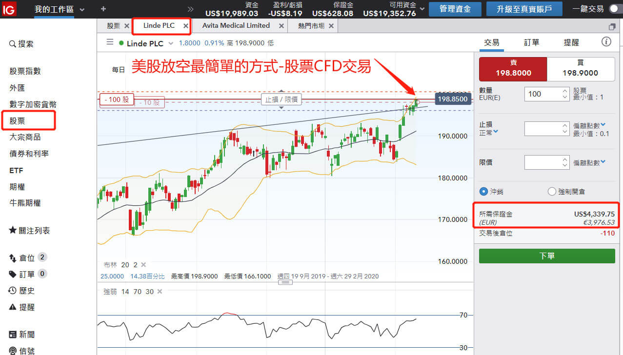The width and height of the screenshot is (623, 355).
Task: Remove the Bollinger (布林) indicator
Action: click(x=143, y=265)
